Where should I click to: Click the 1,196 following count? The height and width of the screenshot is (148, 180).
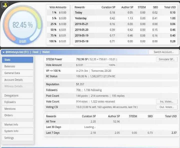coord(93,90)
